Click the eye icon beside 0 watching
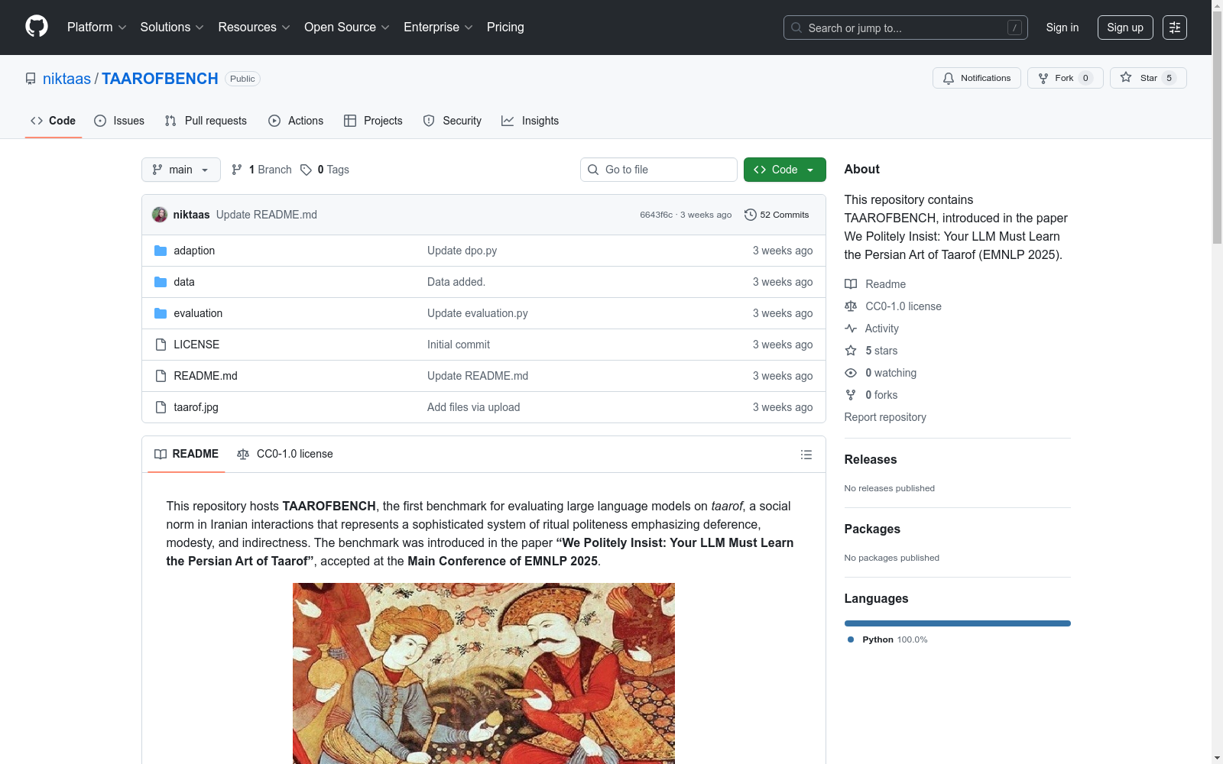1223x764 pixels. pyautogui.click(x=851, y=373)
